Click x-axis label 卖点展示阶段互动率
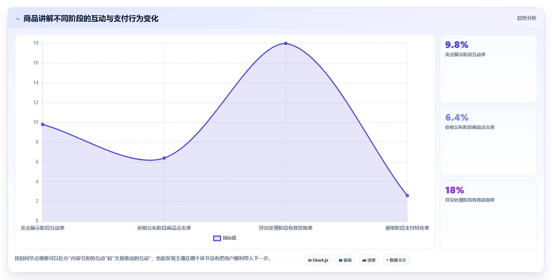The image size is (552, 280). coord(42,228)
